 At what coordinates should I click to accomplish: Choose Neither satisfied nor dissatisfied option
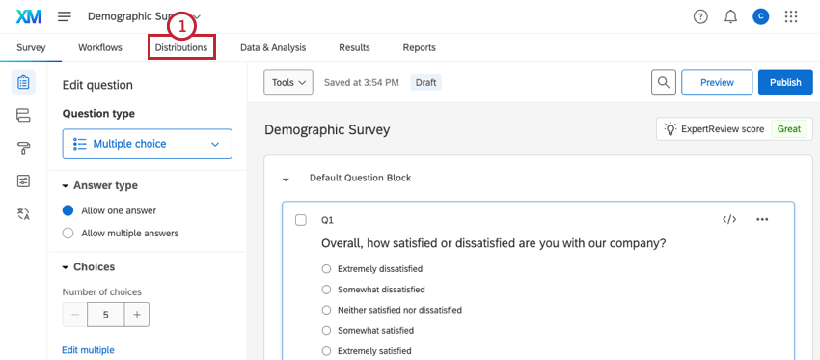click(327, 310)
